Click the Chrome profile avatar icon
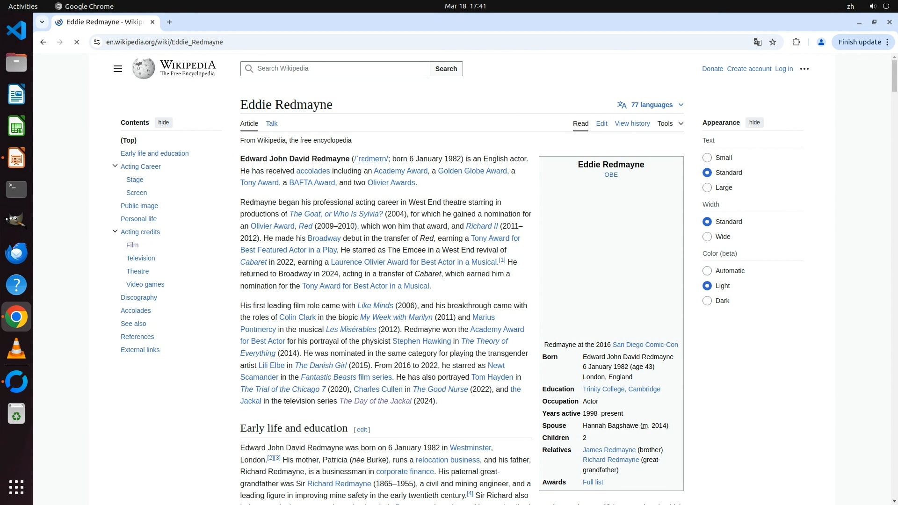 pyautogui.click(x=821, y=42)
